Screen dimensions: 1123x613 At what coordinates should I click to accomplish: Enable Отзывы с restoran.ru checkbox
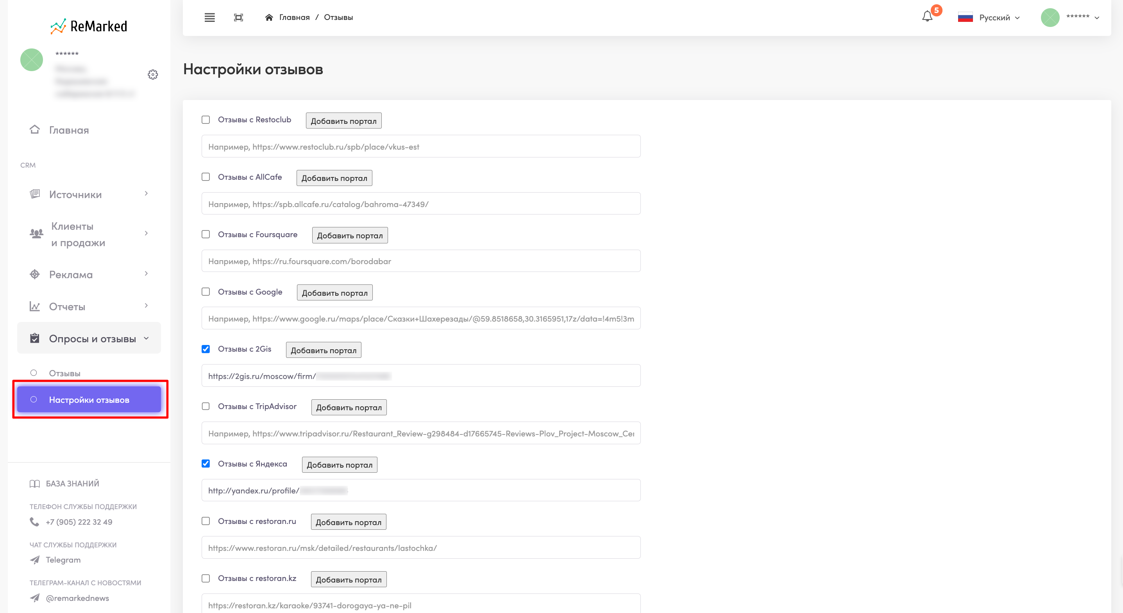click(x=206, y=521)
